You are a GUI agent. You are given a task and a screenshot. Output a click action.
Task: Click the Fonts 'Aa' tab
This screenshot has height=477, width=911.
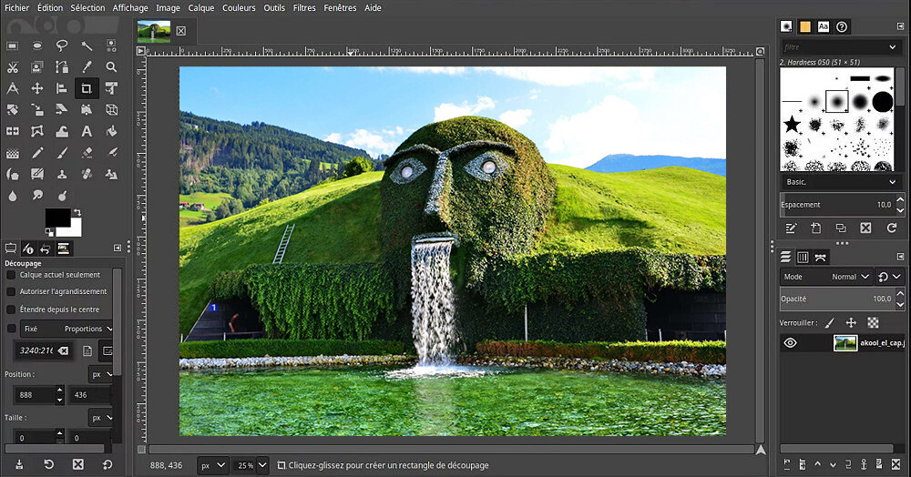824,26
